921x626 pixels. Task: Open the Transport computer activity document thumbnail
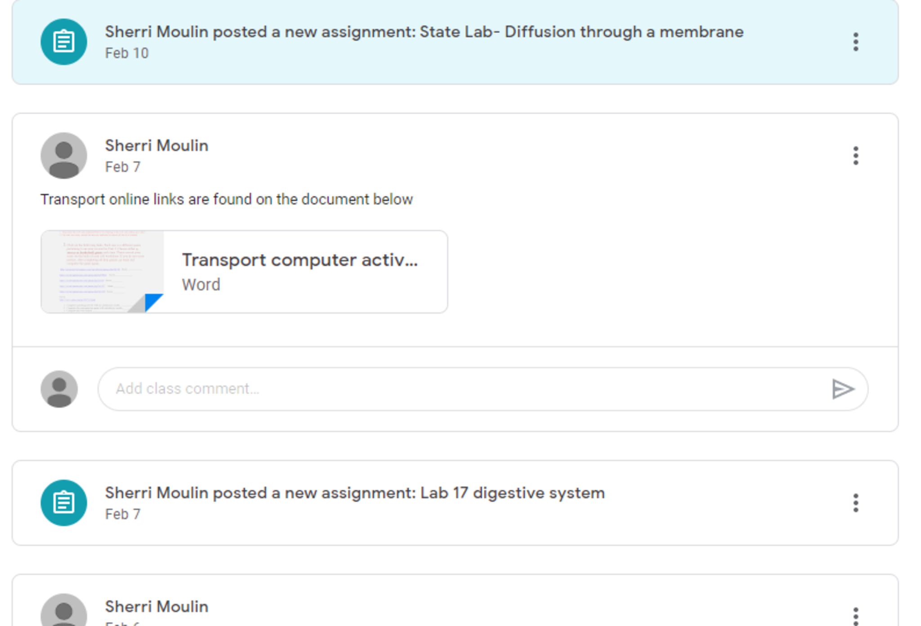pos(103,272)
